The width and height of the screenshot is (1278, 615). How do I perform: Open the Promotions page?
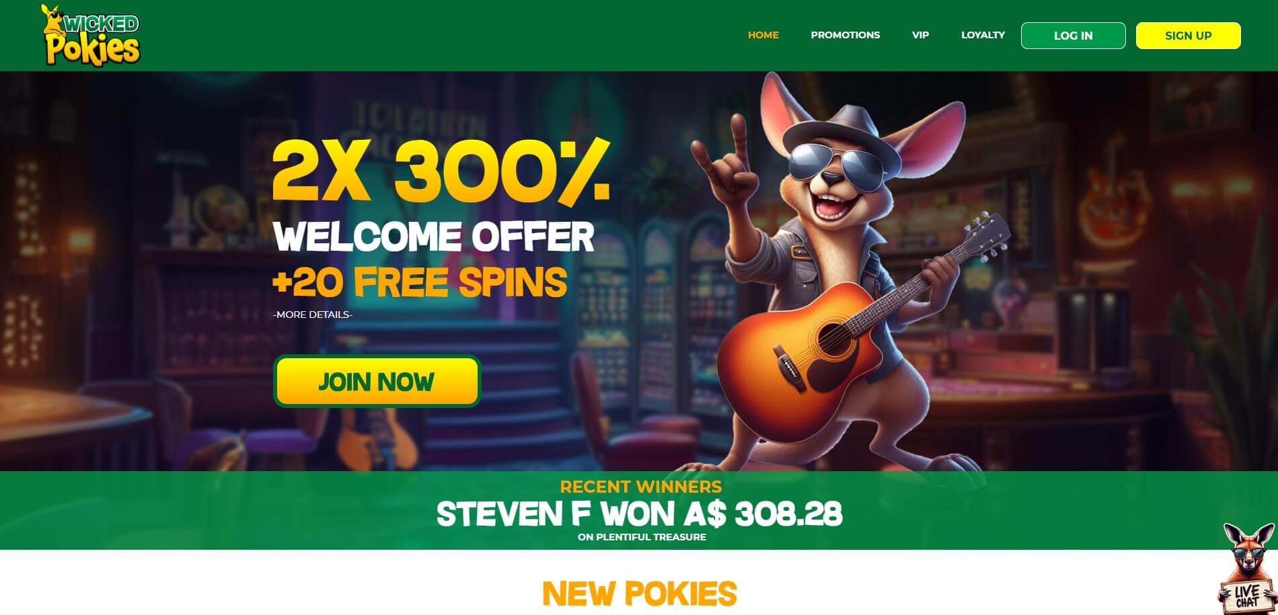pos(845,35)
